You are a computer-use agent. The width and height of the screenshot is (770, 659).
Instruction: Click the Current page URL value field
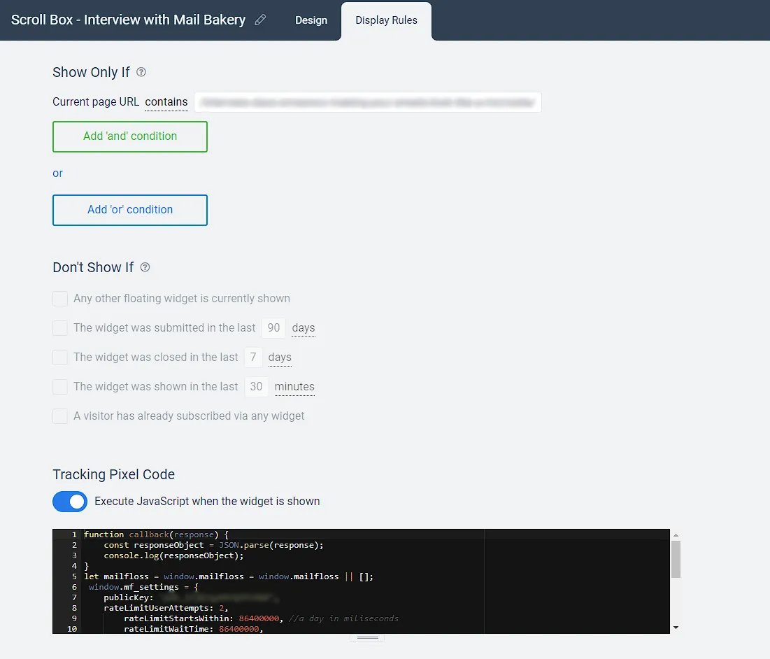click(x=368, y=102)
